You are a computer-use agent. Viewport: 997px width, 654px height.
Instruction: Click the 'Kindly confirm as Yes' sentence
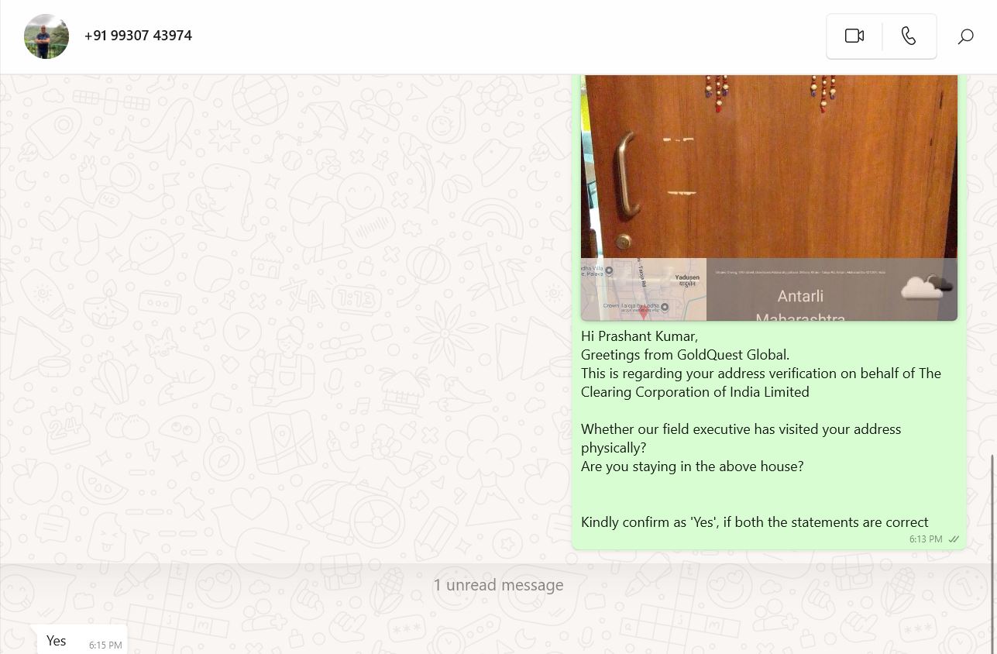click(755, 522)
